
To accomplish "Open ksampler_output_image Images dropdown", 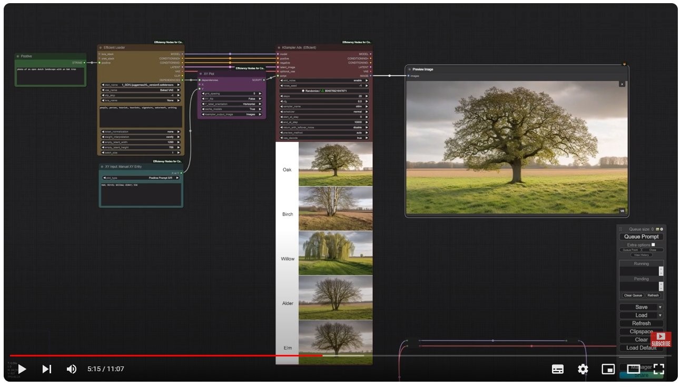I will tap(231, 114).
